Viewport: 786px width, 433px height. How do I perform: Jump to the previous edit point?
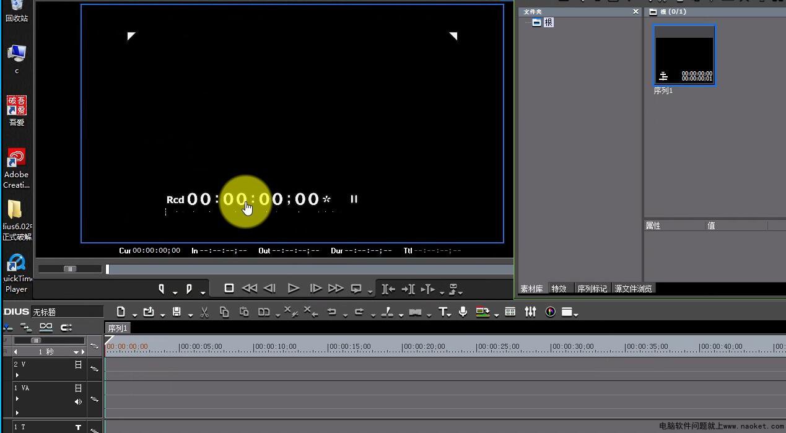tap(388, 289)
